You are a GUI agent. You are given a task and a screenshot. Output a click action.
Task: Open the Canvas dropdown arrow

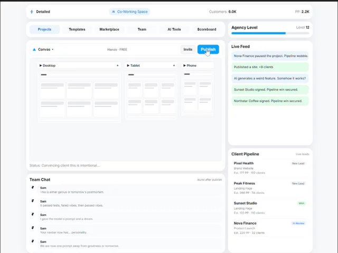[x=53, y=50]
